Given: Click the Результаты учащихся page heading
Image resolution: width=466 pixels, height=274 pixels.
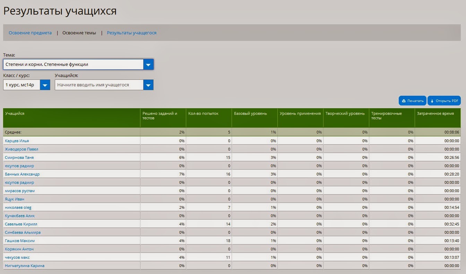Looking at the screenshot, I should point(60,11).
